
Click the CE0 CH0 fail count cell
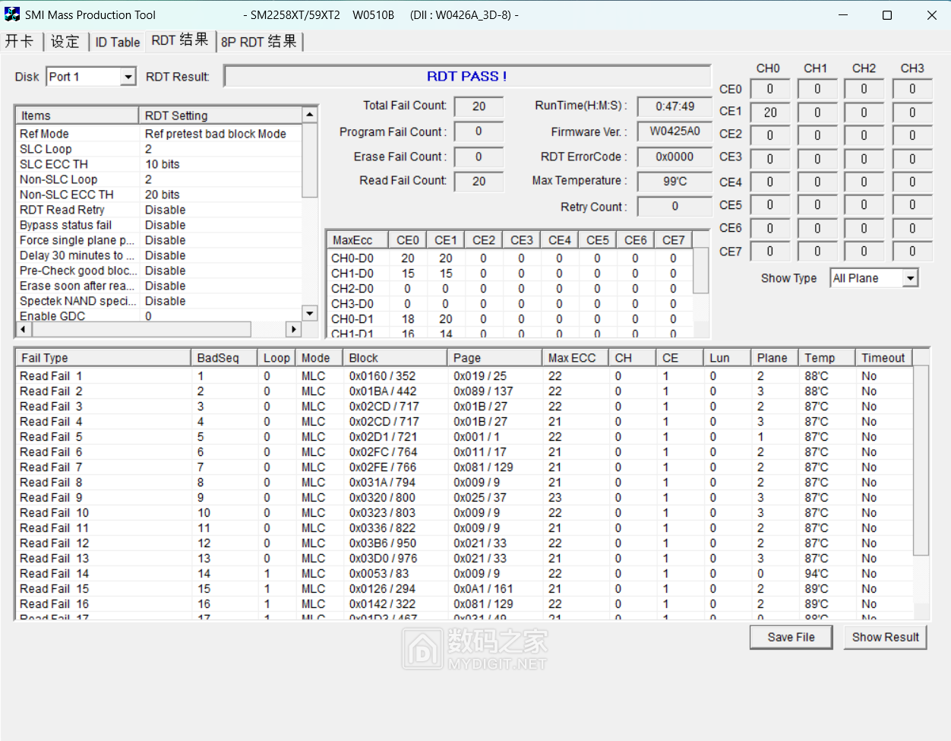point(769,89)
